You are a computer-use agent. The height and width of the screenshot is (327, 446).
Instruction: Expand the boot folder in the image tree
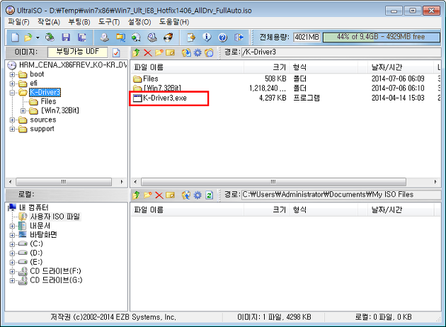click(x=12, y=74)
